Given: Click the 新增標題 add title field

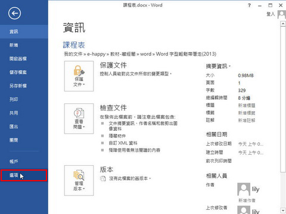Looking at the screenshot, I should tap(247, 105).
